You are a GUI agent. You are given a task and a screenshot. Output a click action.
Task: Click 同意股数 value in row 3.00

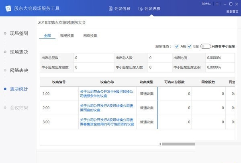click(208, 122)
